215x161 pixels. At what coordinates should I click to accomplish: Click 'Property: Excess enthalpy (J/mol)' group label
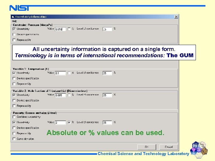click(35, 113)
